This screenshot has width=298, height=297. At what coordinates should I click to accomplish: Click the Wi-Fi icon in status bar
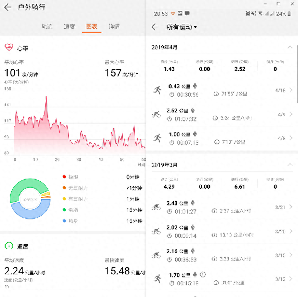click(x=260, y=13)
